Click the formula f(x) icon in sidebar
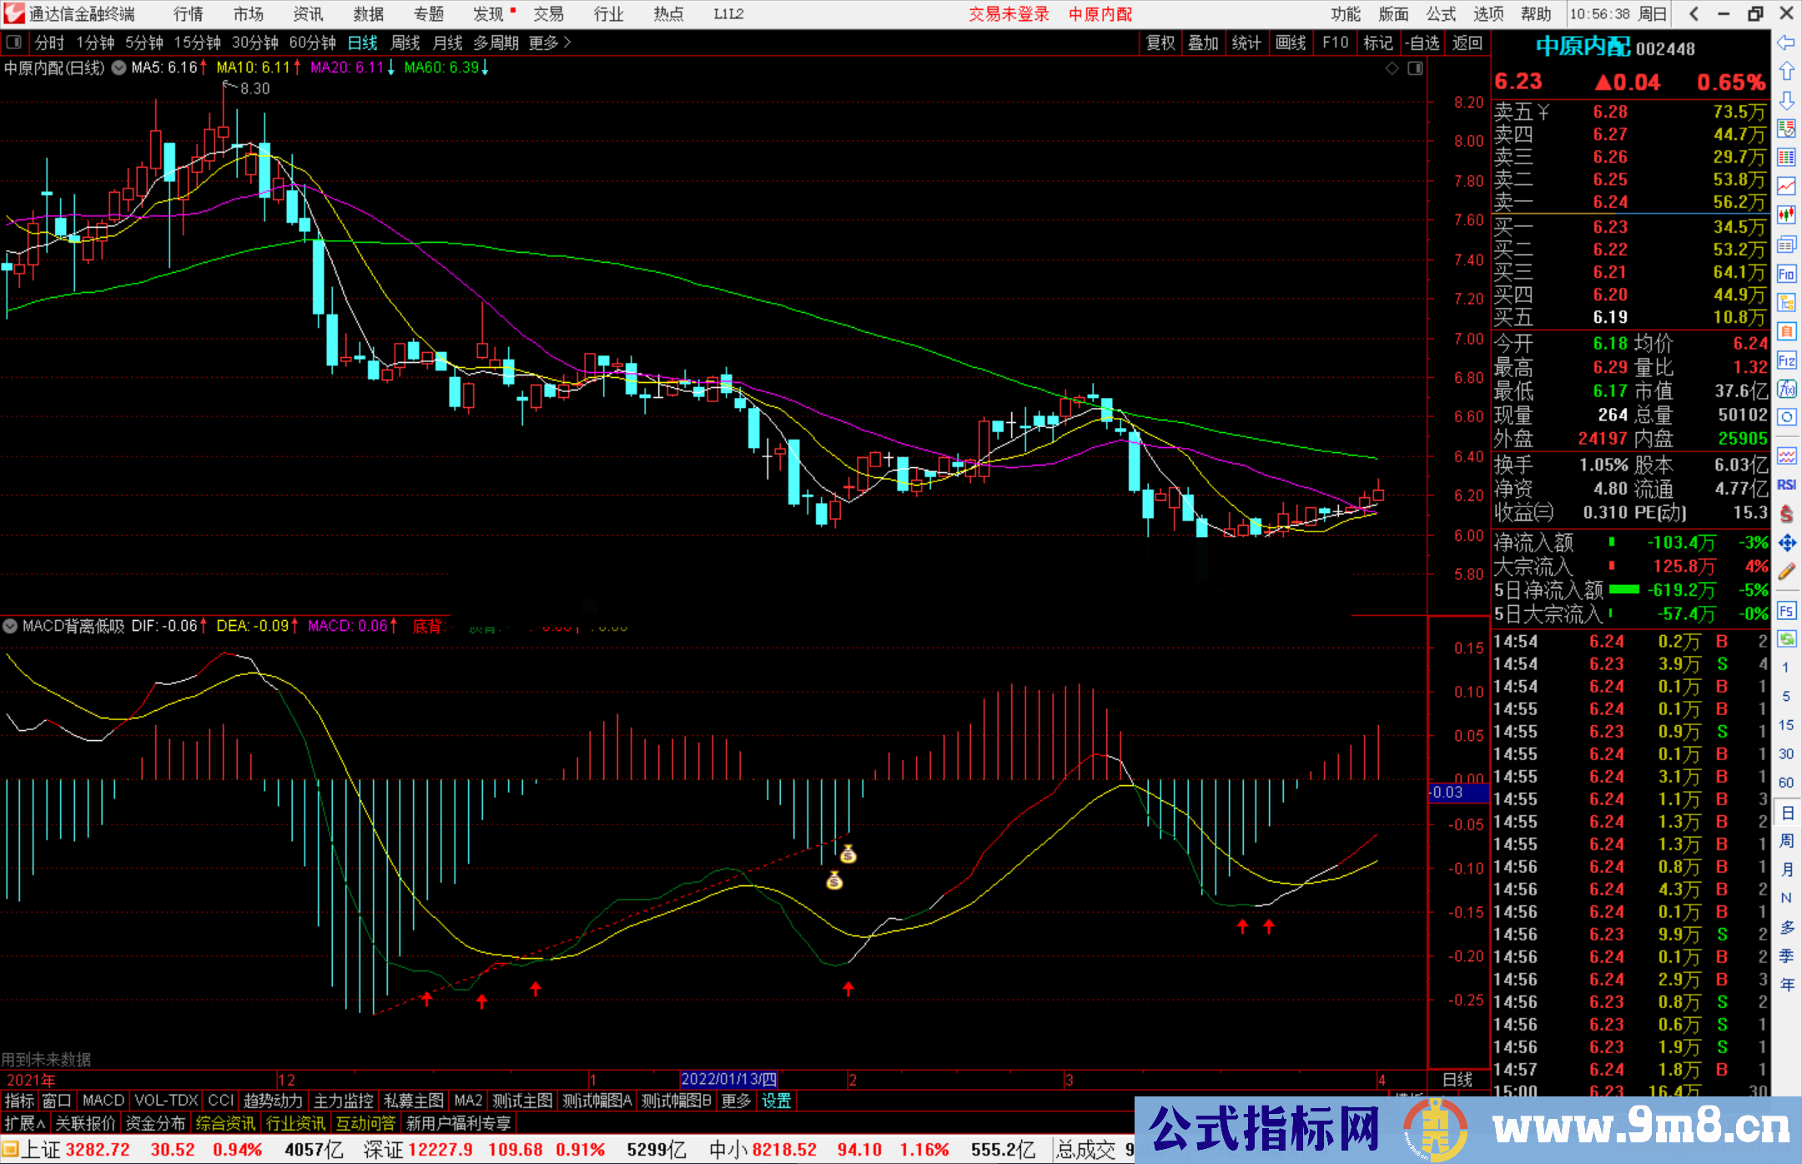The image size is (1802, 1164). tap(1786, 389)
